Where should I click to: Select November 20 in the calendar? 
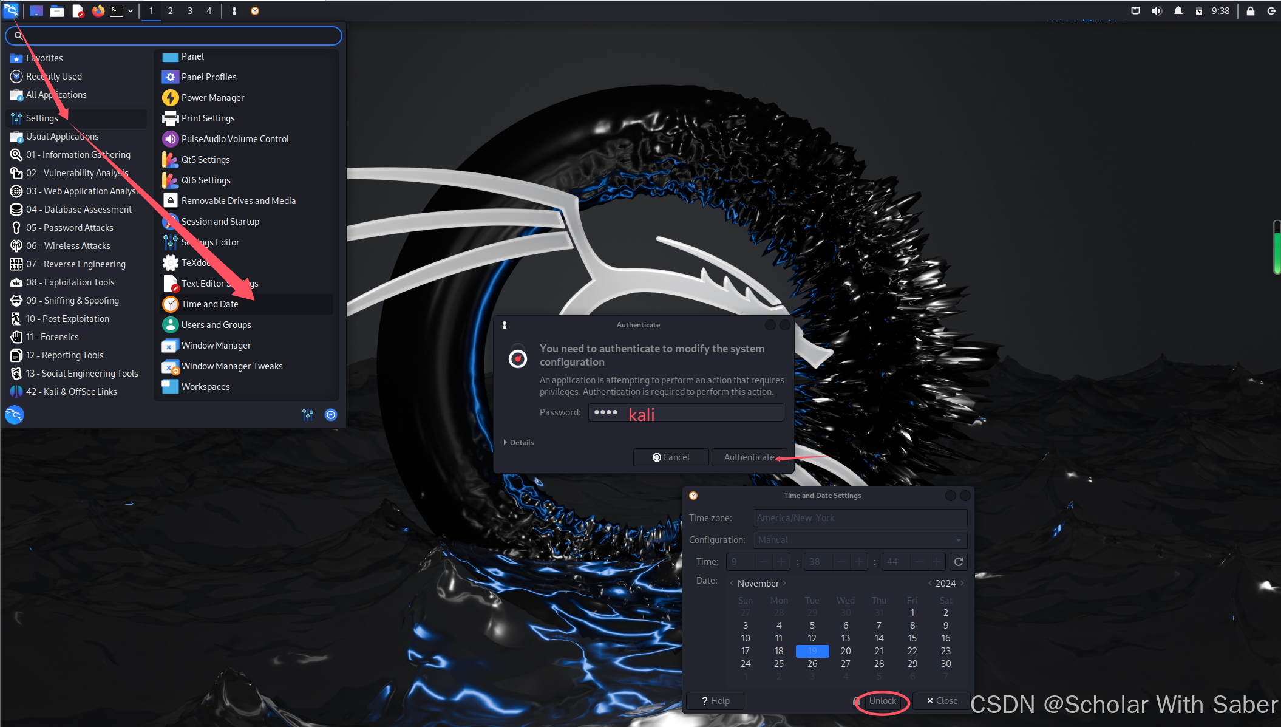coord(845,650)
